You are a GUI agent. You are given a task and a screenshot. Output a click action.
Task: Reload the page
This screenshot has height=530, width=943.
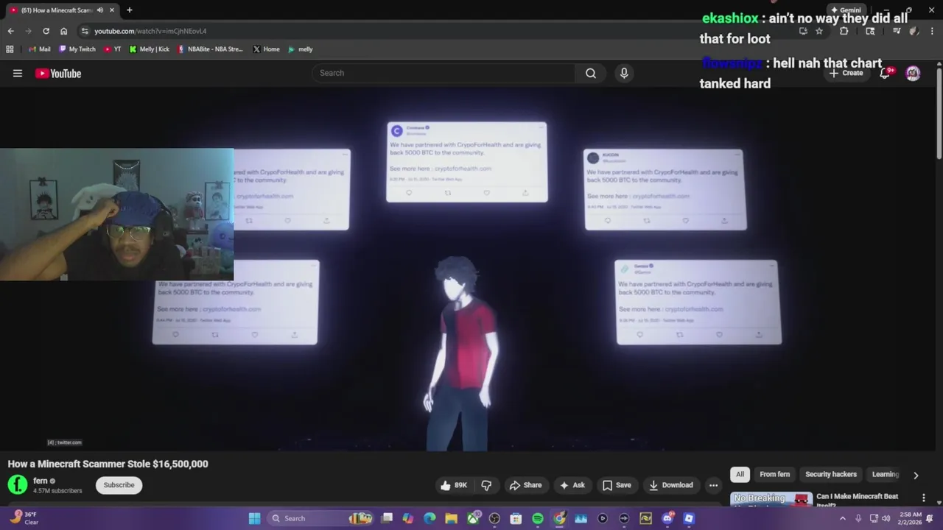pos(46,31)
